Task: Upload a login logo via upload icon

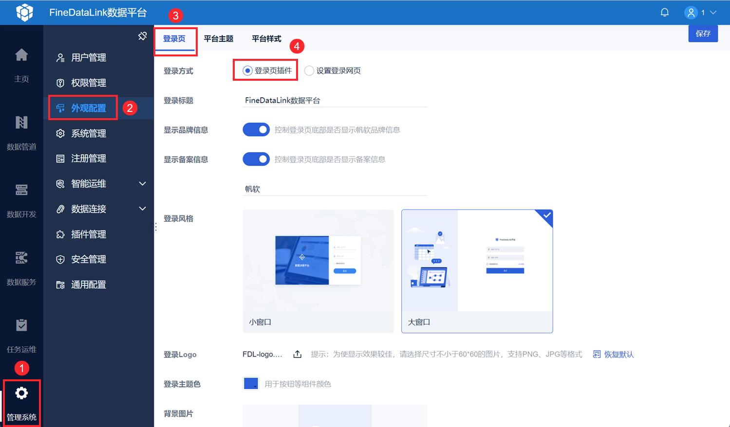Action: tap(297, 354)
